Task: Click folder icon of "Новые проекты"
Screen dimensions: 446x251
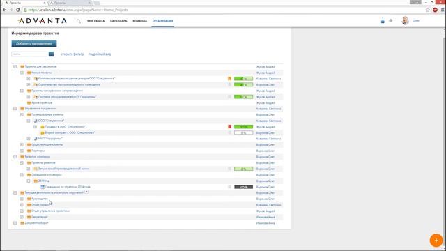Action: pos(29,73)
